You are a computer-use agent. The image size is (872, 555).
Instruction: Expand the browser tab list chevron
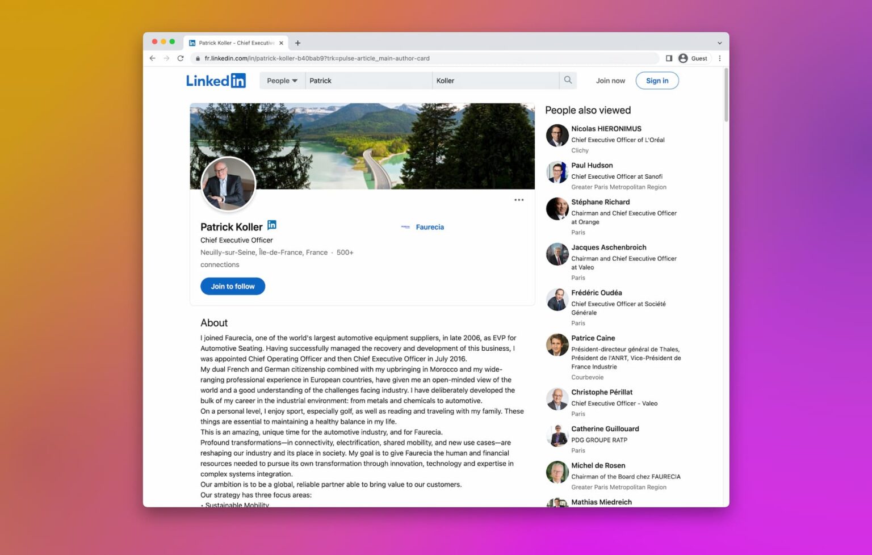pos(719,42)
